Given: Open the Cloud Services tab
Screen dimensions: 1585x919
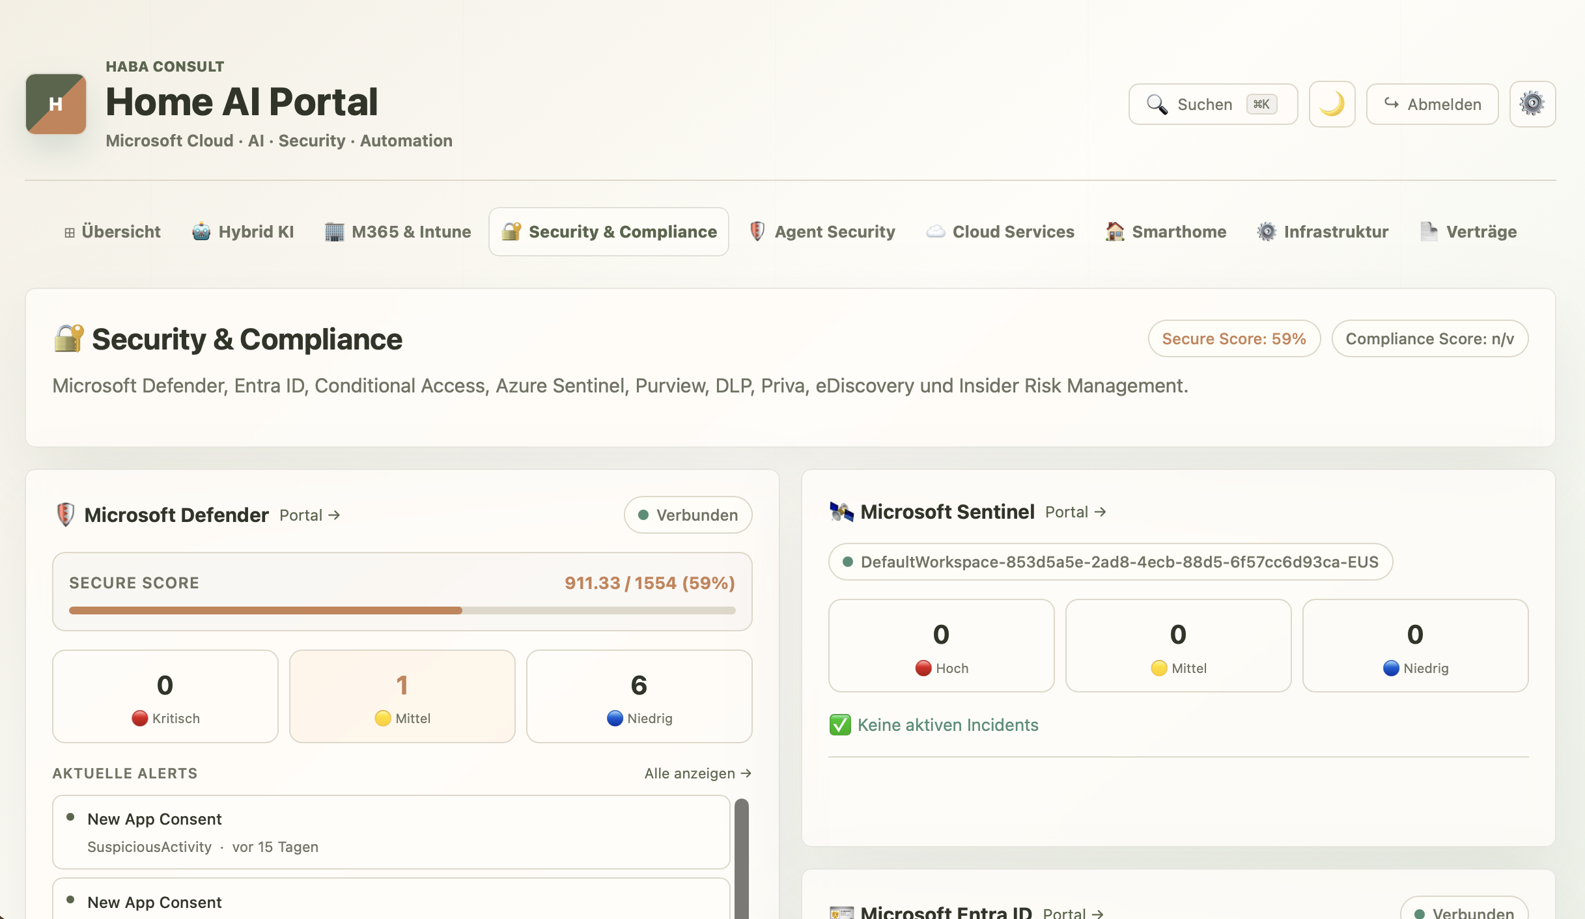Looking at the screenshot, I should point(1000,232).
